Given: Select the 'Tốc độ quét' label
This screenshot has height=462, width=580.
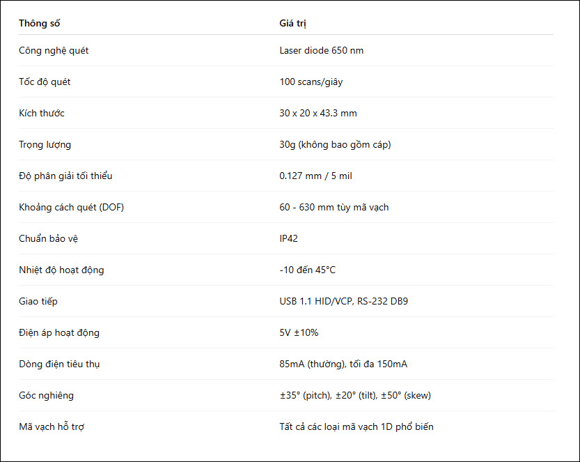Looking at the screenshot, I should click(x=45, y=82).
